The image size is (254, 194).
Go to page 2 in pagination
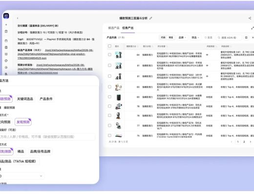(x=244, y=142)
